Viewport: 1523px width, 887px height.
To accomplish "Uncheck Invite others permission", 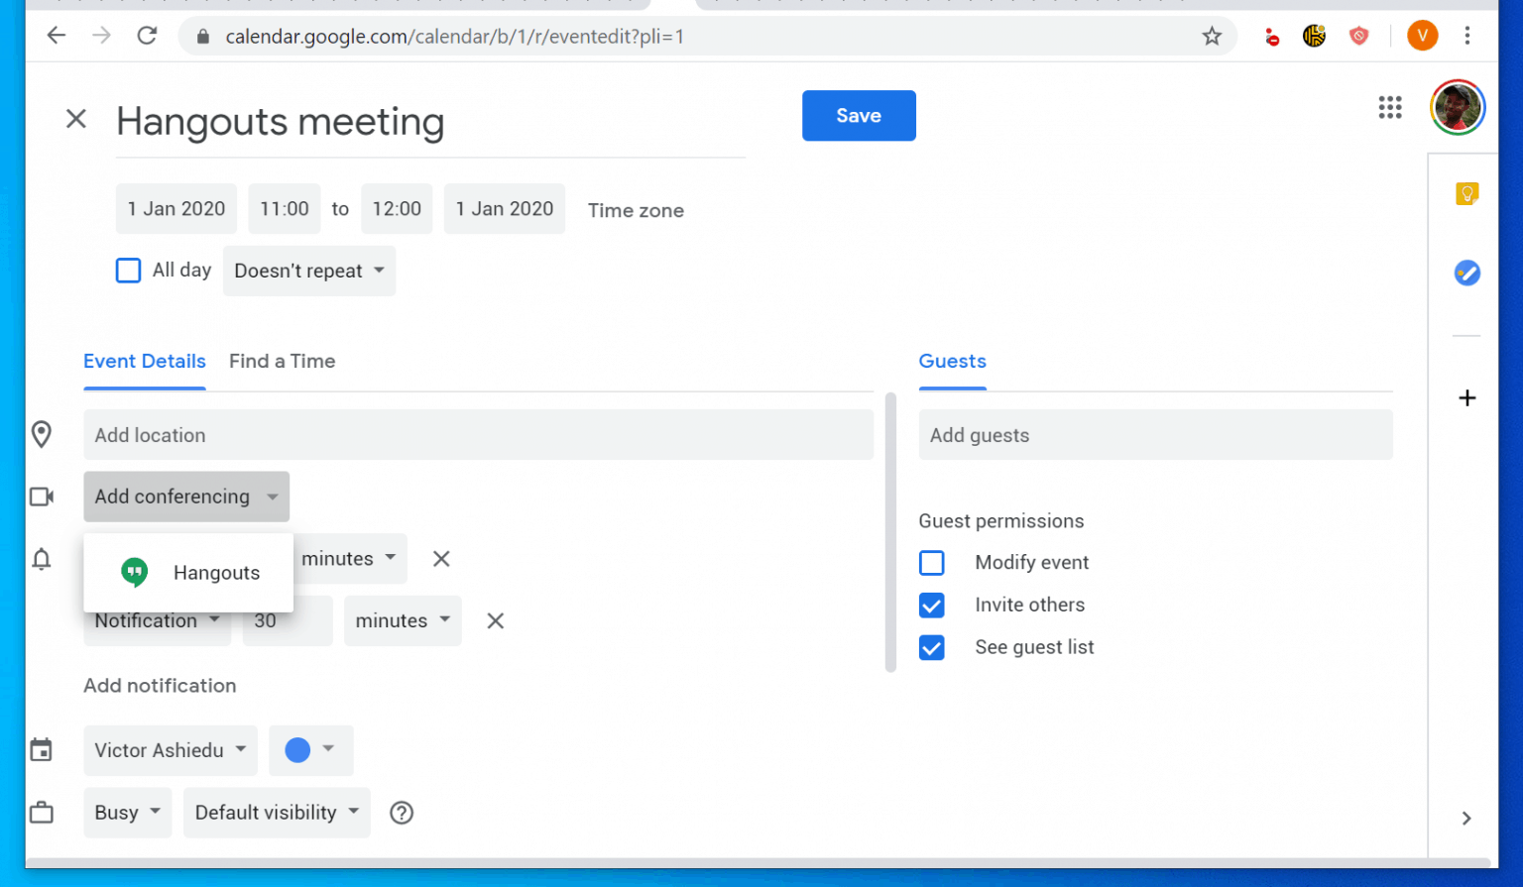I will [x=932, y=606].
